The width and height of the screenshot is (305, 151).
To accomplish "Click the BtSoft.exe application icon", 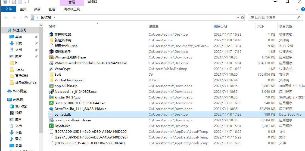I will (x=51, y=126).
